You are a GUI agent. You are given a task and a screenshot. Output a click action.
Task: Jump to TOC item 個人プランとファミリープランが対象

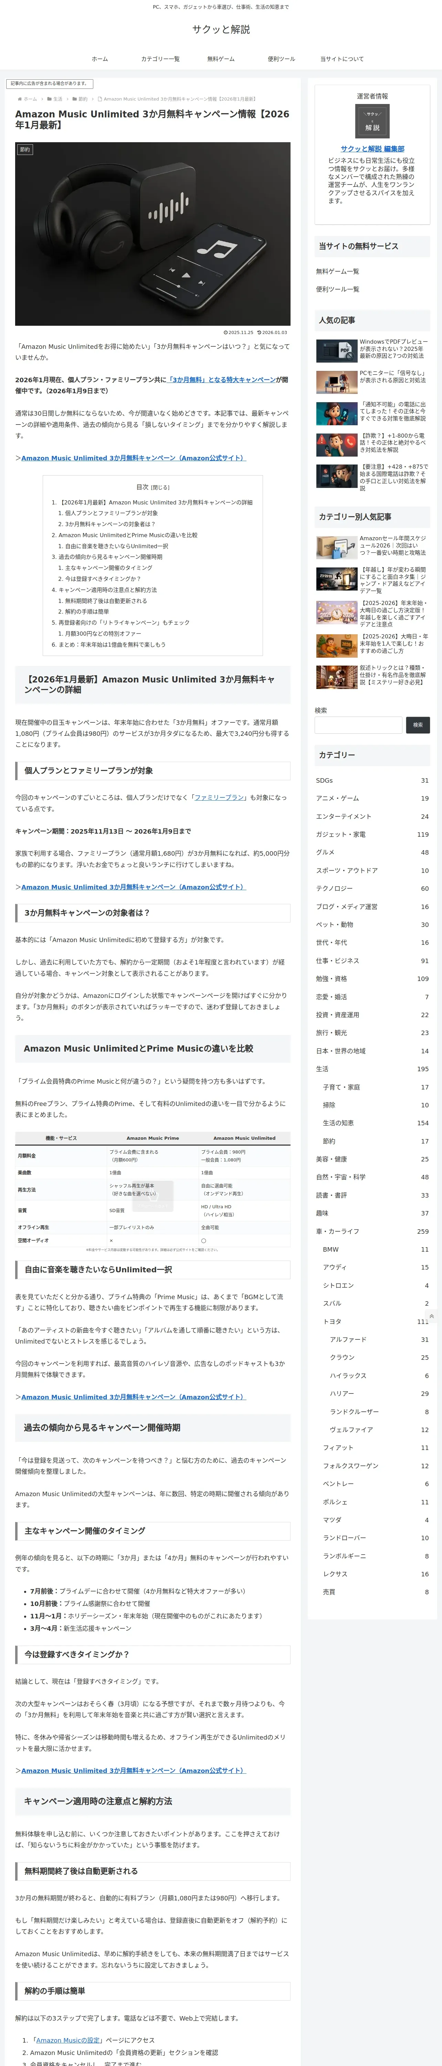click(x=112, y=513)
